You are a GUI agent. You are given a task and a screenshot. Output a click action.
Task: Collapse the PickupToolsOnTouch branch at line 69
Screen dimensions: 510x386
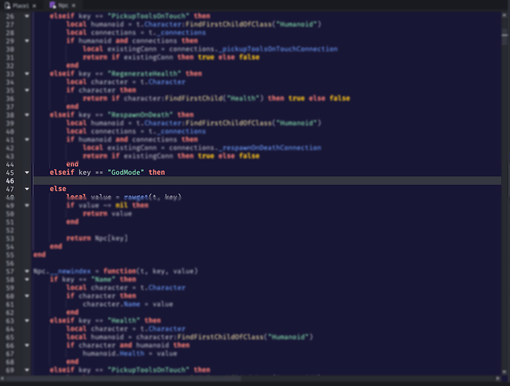[x=27, y=370]
